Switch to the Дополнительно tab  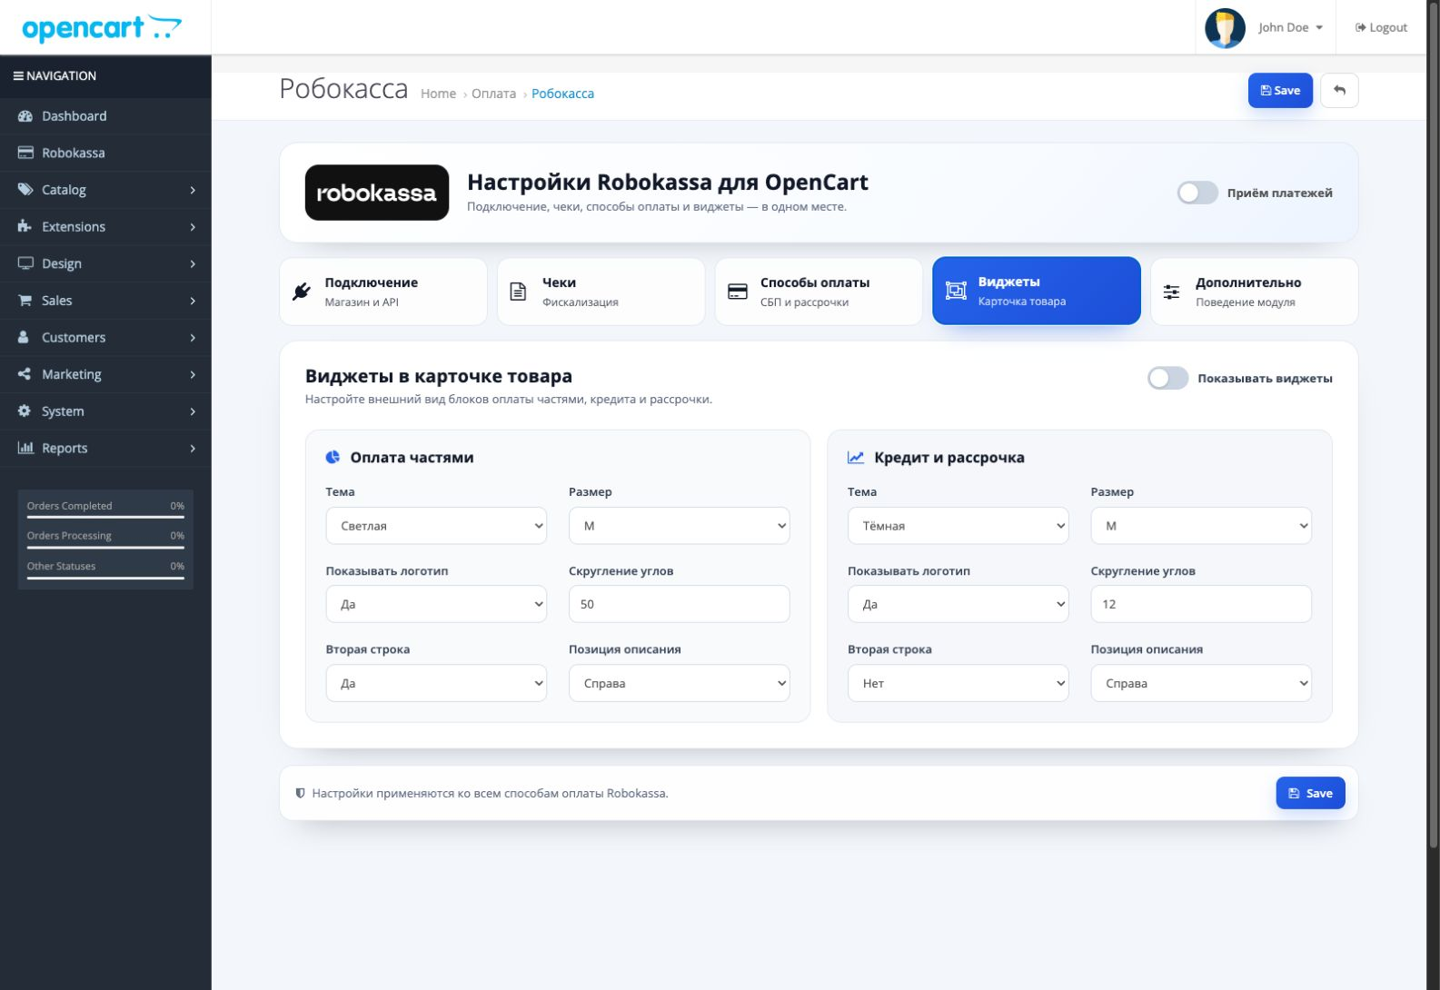click(1255, 292)
